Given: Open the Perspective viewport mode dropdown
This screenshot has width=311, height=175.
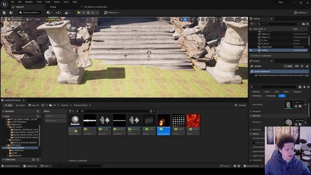Looking at the screenshot, I should tap(15, 19).
